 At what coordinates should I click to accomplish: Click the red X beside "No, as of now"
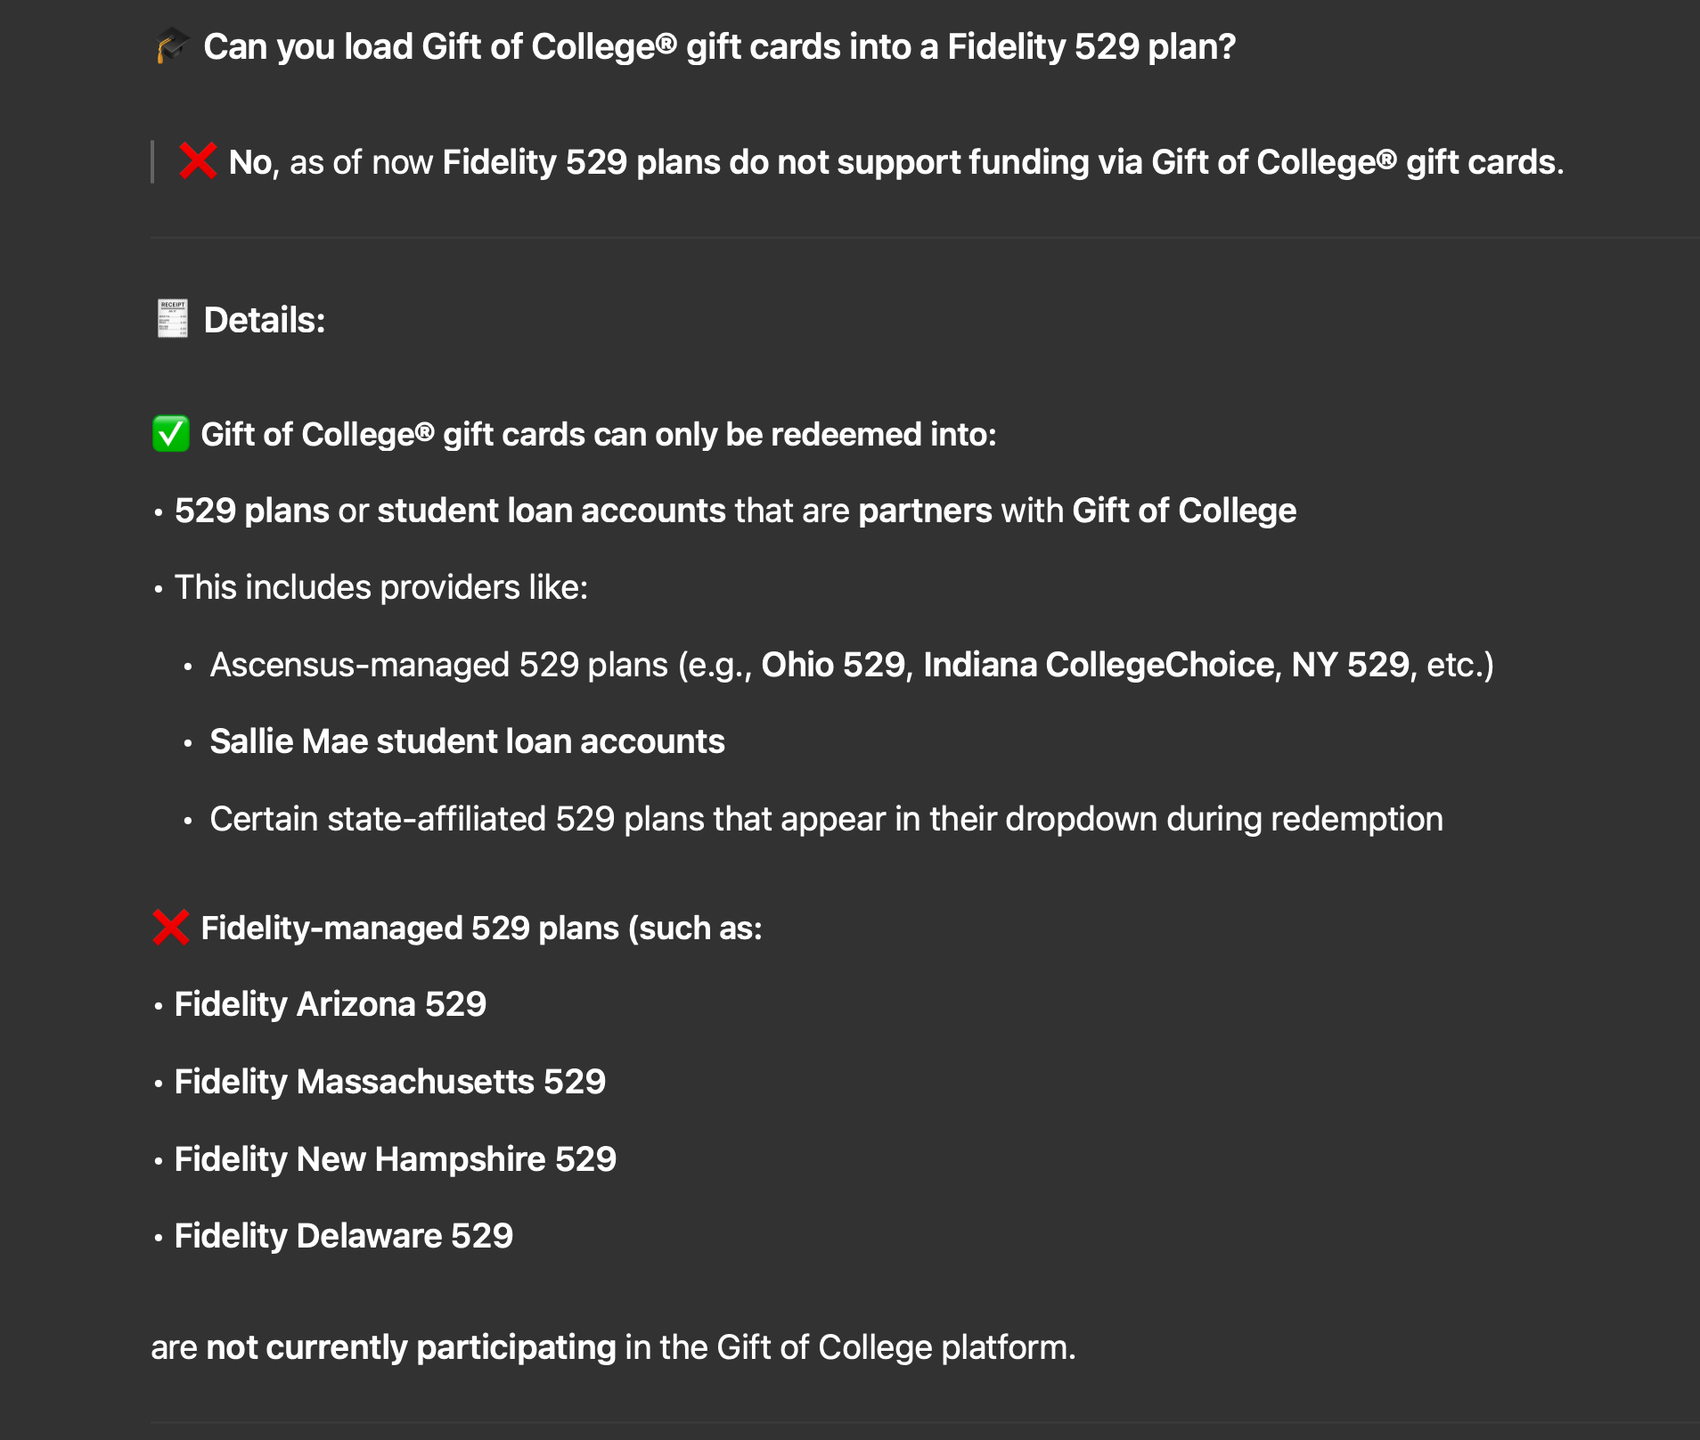tap(197, 161)
